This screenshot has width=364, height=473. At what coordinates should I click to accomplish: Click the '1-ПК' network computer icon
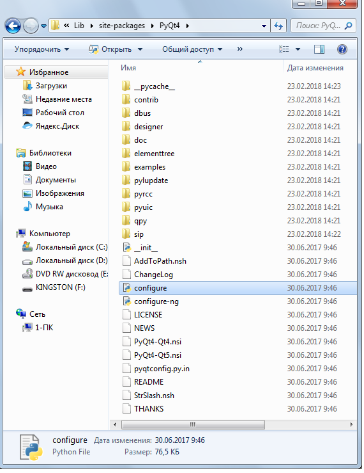click(27, 327)
